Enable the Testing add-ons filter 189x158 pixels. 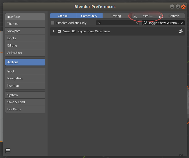116,16
